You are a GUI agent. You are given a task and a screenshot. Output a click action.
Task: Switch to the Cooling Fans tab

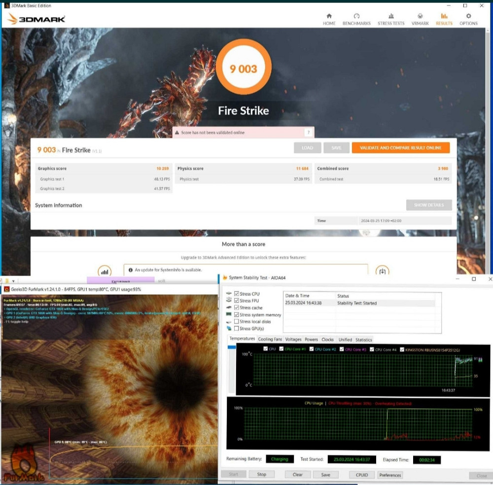coord(270,339)
